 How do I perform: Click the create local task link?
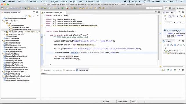click(x=179, y=35)
